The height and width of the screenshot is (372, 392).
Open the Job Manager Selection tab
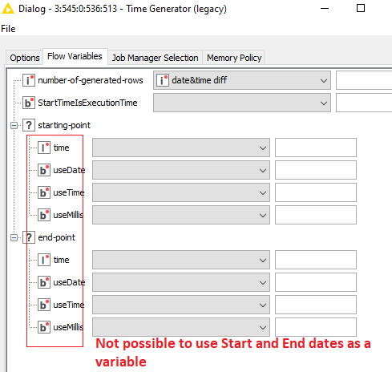[x=155, y=58]
